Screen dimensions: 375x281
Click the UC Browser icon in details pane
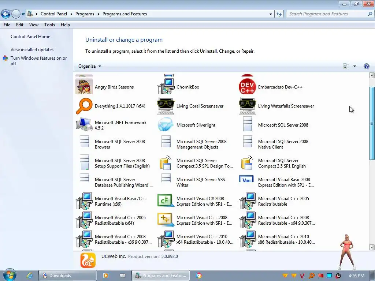[x=88, y=260]
